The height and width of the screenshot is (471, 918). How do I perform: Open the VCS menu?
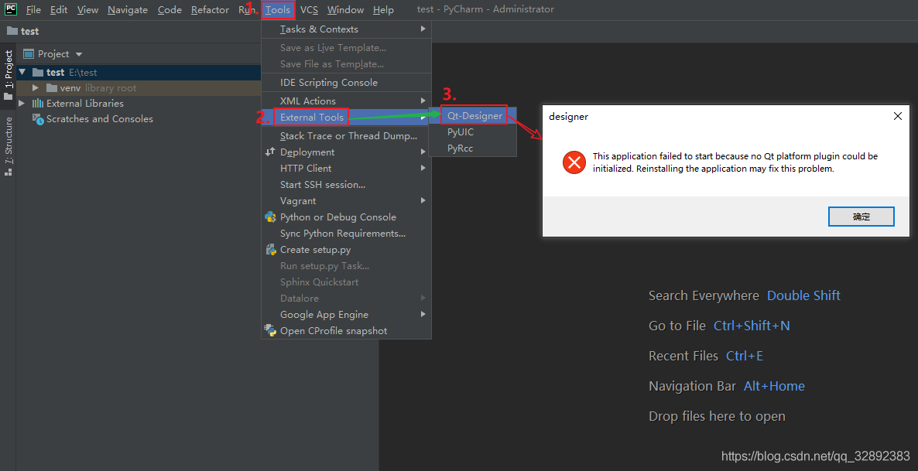[x=309, y=10]
